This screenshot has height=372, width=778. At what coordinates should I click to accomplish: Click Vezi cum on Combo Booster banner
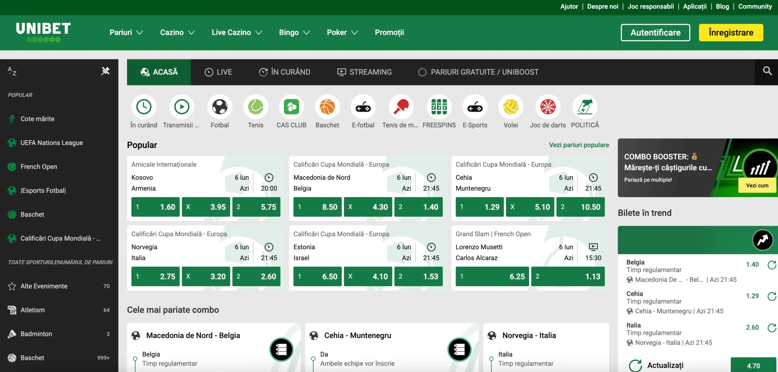tap(757, 185)
